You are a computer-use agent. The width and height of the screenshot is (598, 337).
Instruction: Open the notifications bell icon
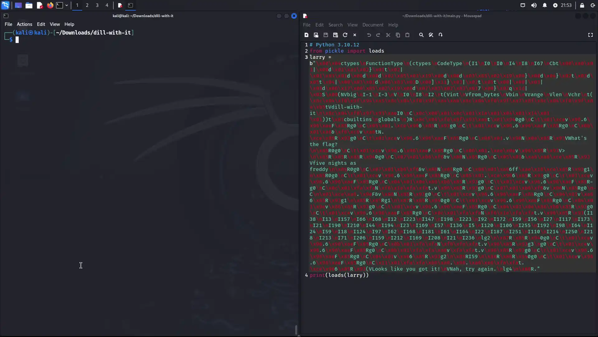545,5
